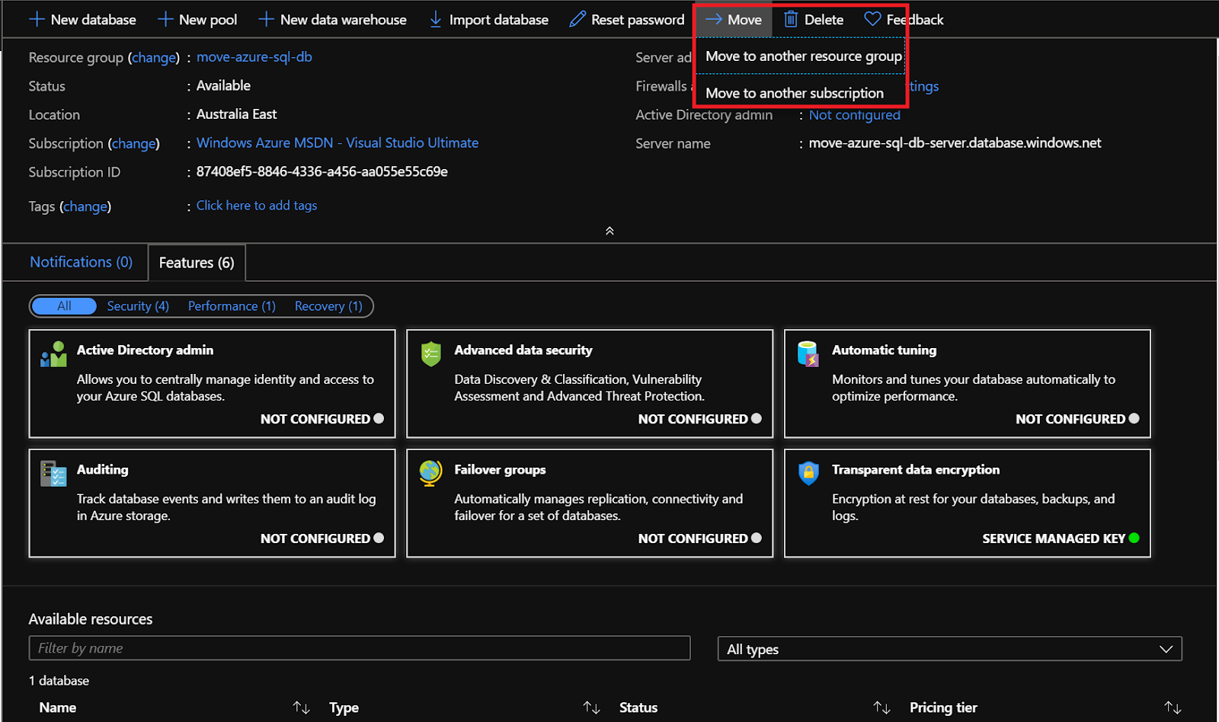Screen dimensions: 1219x722
Task: Switch to the Performance filter
Action: tap(231, 305)
